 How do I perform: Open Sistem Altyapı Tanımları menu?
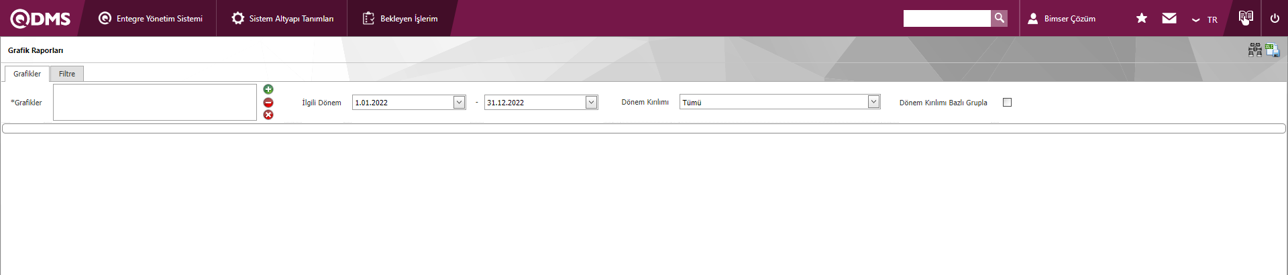282,19
